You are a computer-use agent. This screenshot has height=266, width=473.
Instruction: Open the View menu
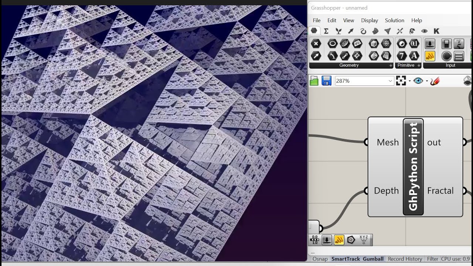pyautogui.click(x=348, y=20)
